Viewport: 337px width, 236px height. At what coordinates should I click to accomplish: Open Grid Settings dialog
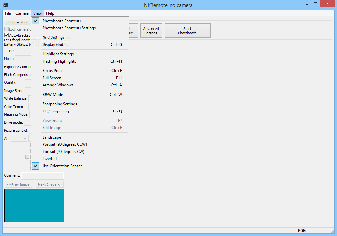point(80,37)
